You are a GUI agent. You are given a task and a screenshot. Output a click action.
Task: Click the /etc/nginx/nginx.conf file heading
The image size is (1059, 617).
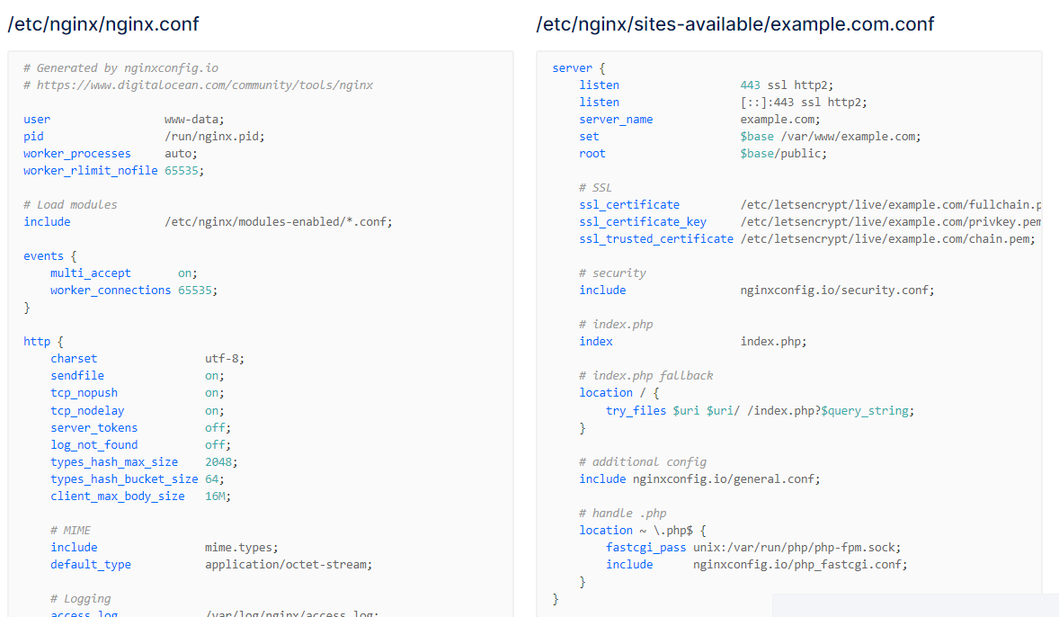[x=103, y=24]
